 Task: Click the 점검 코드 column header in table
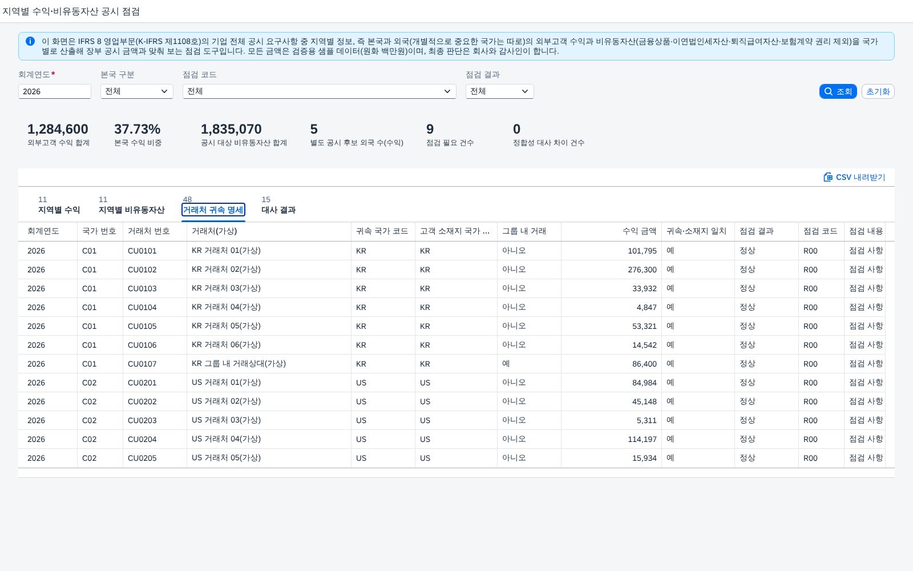(821, 231)
